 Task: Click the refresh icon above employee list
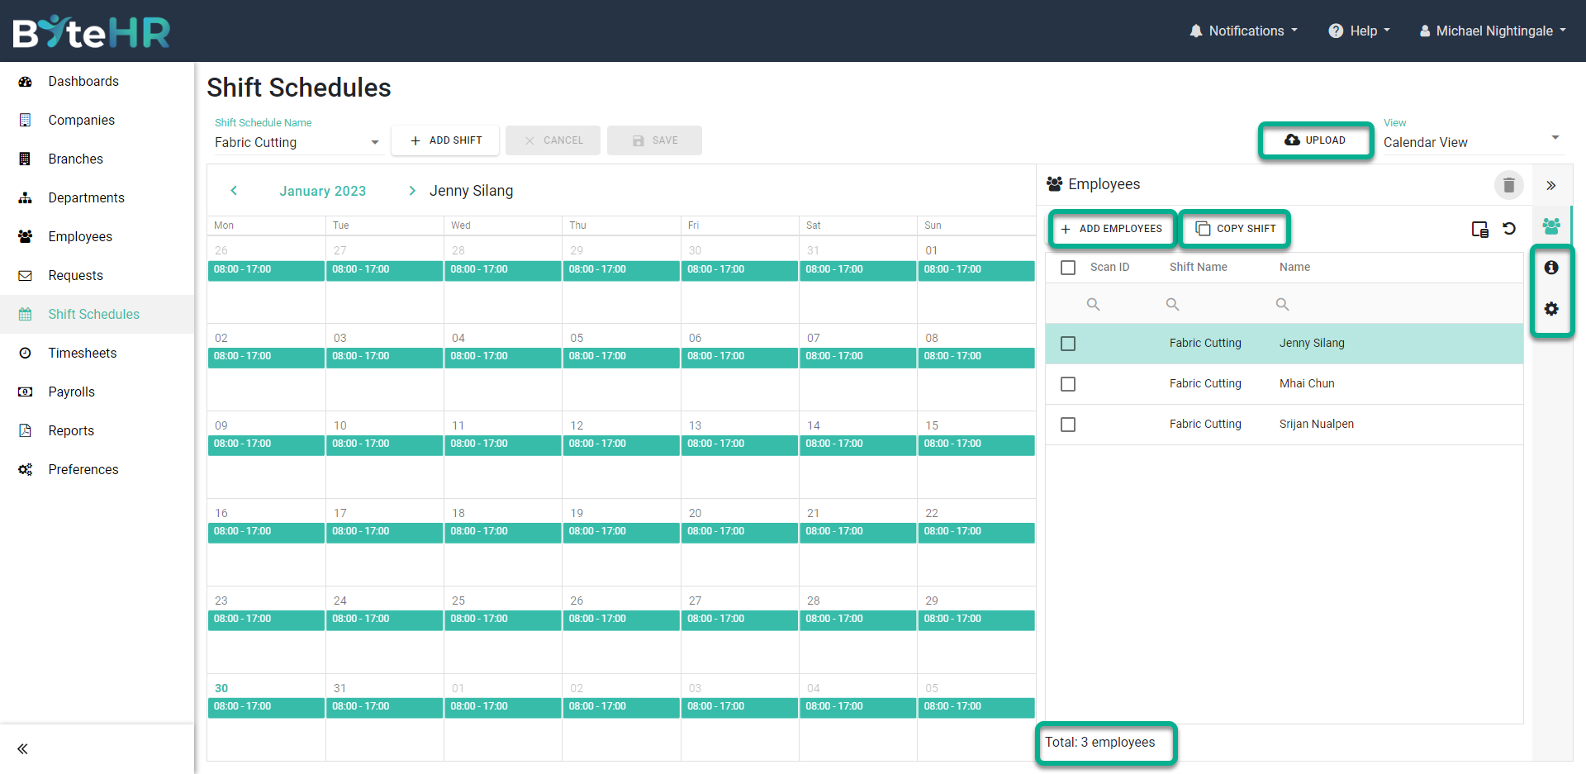[x=1509, y=229]
